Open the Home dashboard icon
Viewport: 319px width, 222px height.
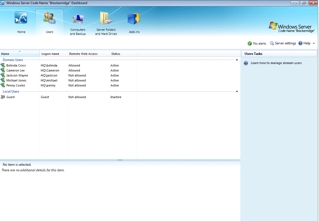tap(21, 18)
